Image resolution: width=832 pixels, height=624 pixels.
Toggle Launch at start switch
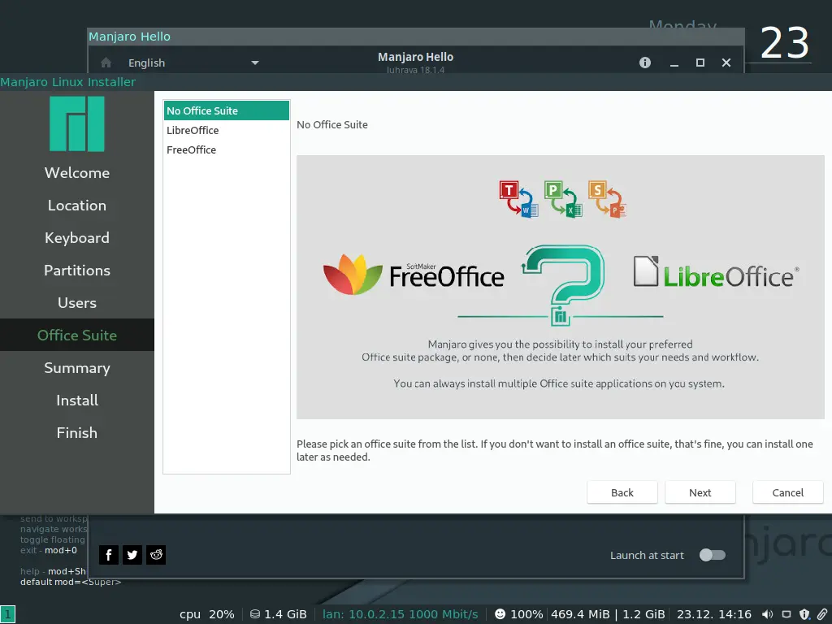(712, 555)
